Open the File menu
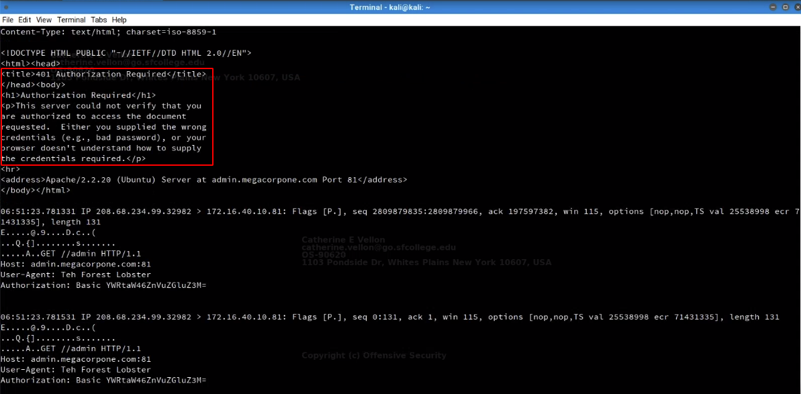The width and height of the screenshot is (801, 394). pos(7,20)
